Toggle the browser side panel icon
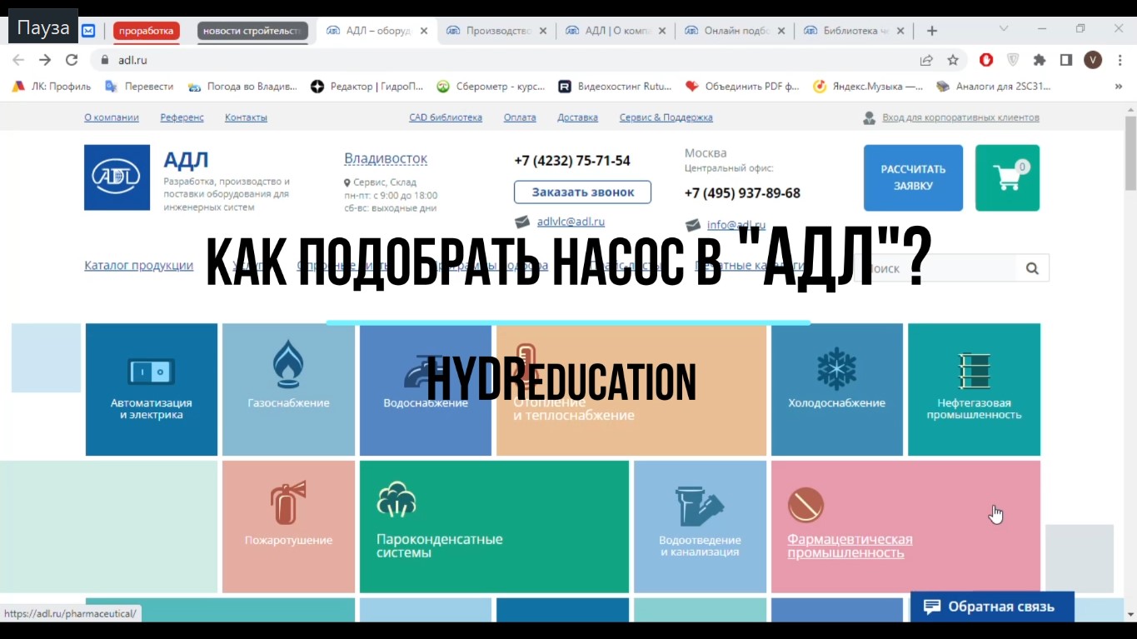1137x639 pixels. tap(1066, 60)
